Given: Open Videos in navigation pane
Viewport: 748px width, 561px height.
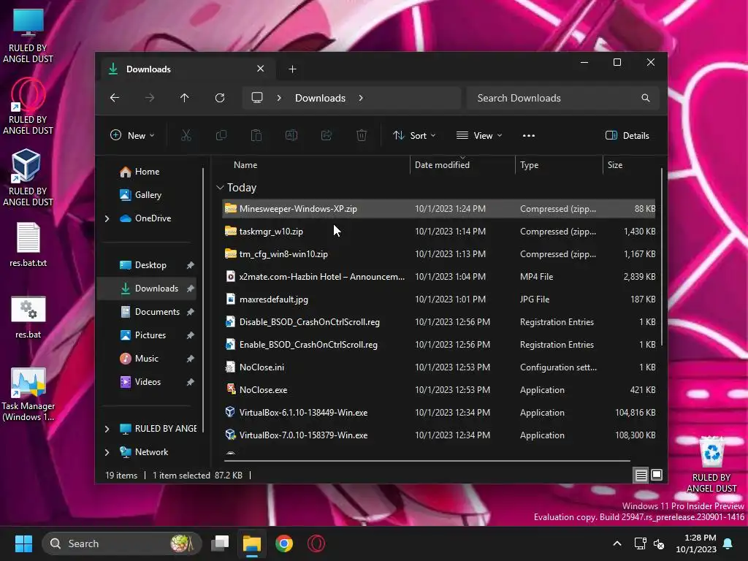Looking at the screenshot, I should tap(148, 381).
